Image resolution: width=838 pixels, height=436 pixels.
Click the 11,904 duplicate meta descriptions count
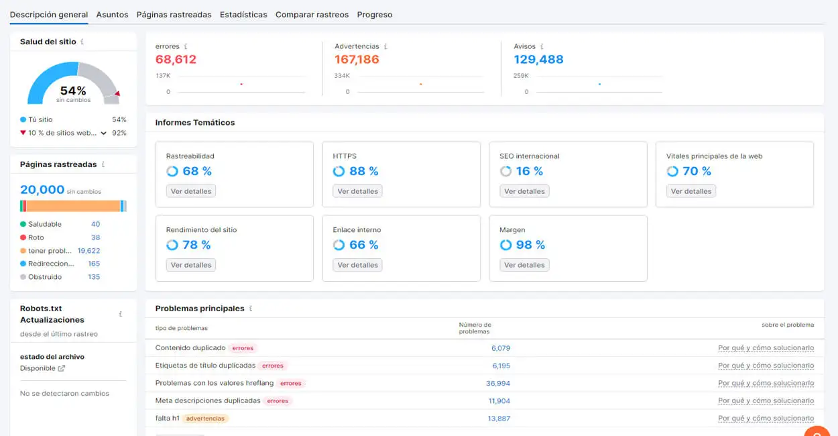coord(499,400)
